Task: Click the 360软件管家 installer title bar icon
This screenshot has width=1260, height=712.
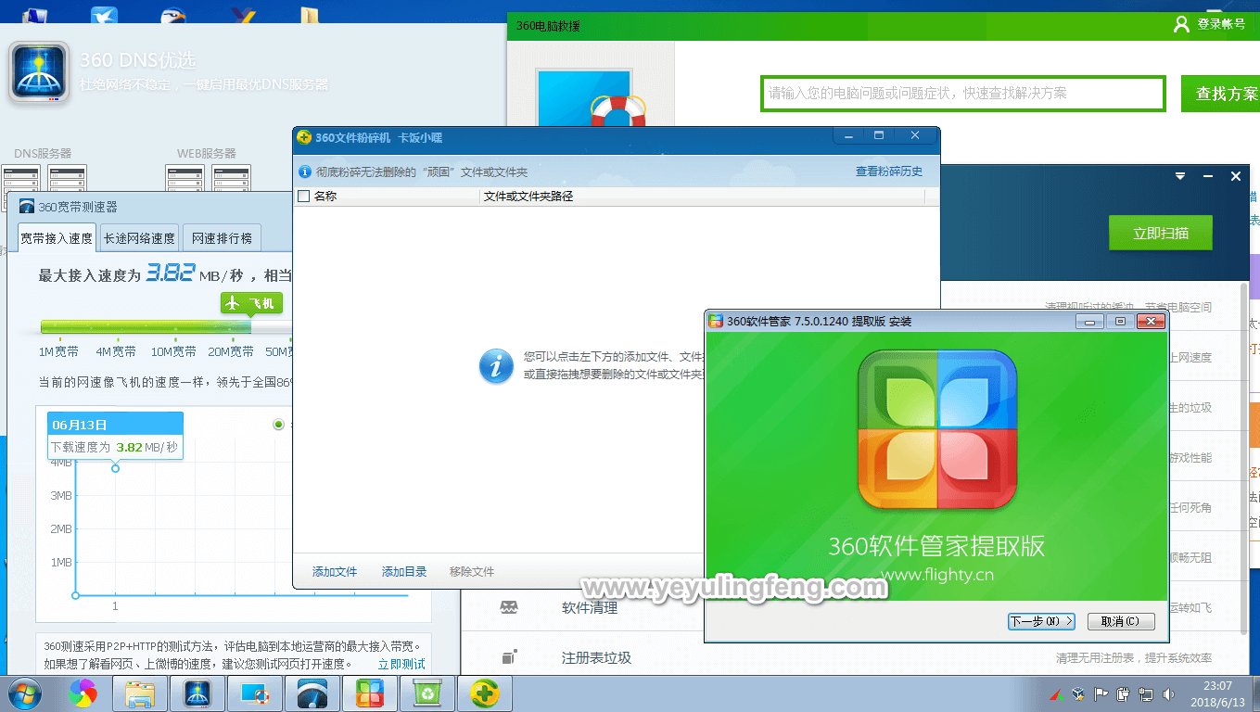Action: pos(716,322)
